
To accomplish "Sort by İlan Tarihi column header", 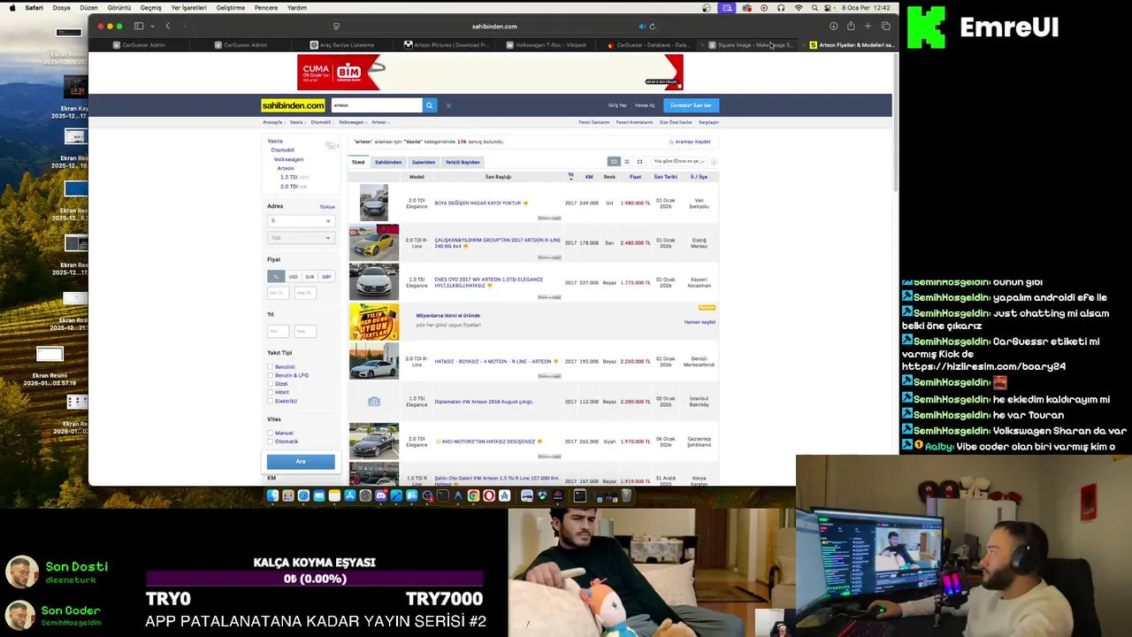I will tap(665, 177).
